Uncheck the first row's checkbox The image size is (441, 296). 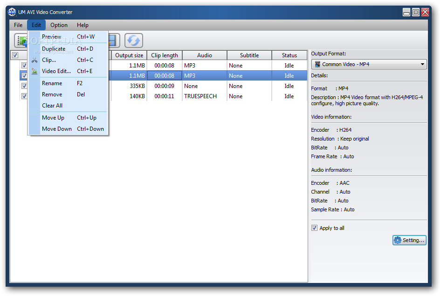click(x=24, y=66)
